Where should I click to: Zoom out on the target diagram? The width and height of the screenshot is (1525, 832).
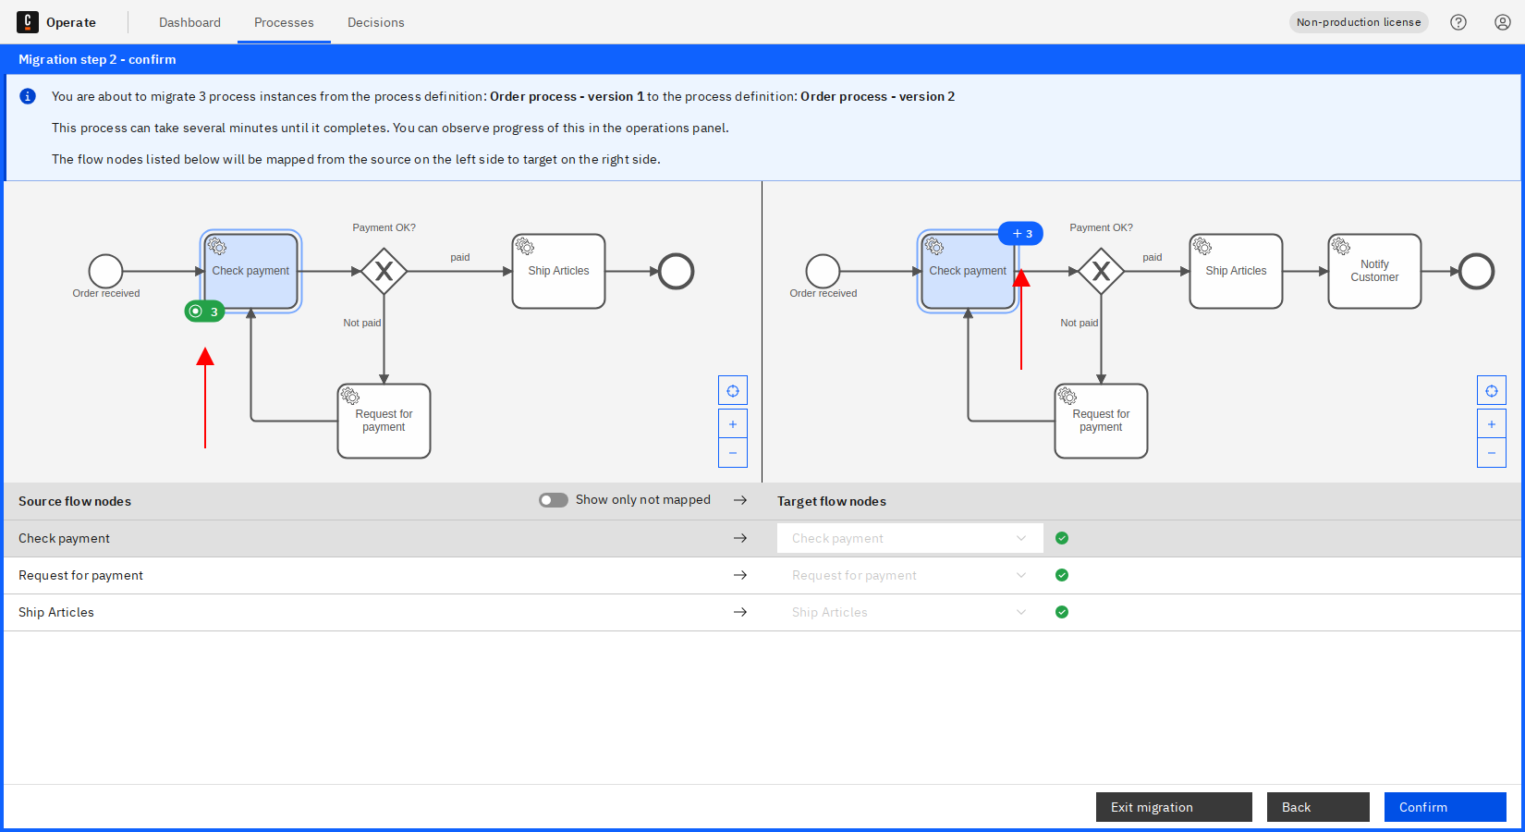point(1492,453)
